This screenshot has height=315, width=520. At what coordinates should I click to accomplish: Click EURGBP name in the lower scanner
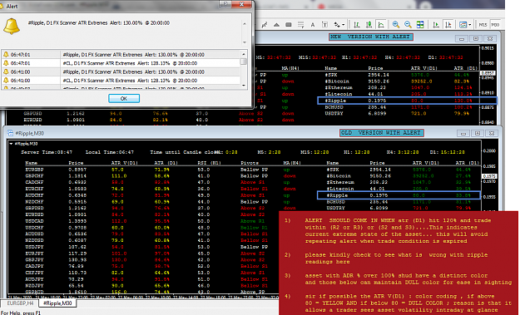point(34,170)
